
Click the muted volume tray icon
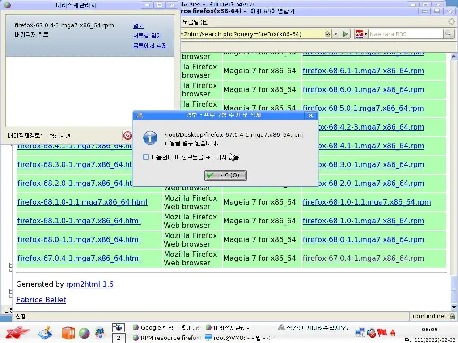371,332
